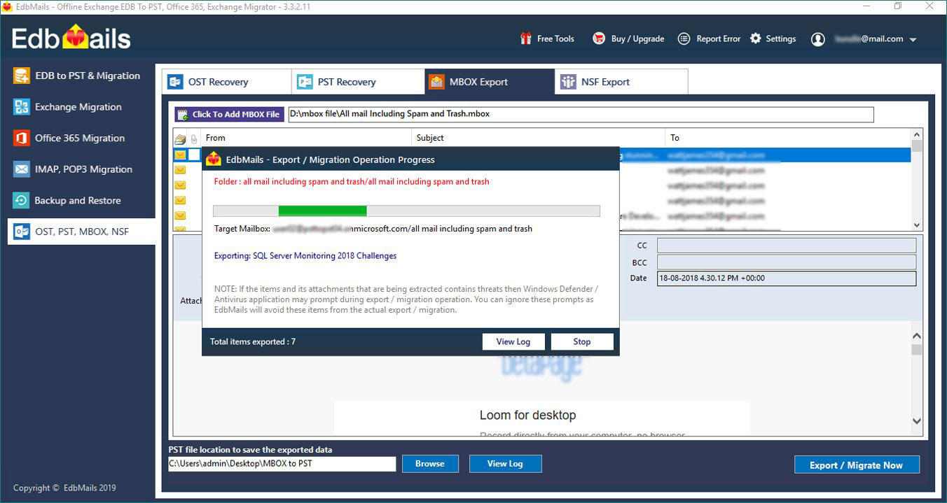Click Export / Migrate Now
This screenshot has width=947, height=503.
click(857, 465)
